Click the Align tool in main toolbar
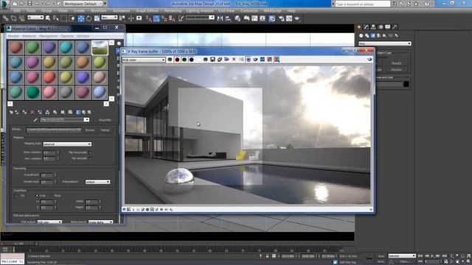The width and height of the screenshot is (472, 265). coord(228,18)
